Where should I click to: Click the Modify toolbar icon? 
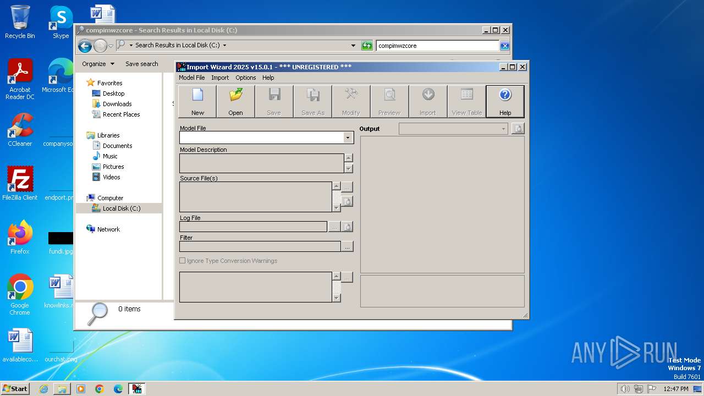(351, 101)
